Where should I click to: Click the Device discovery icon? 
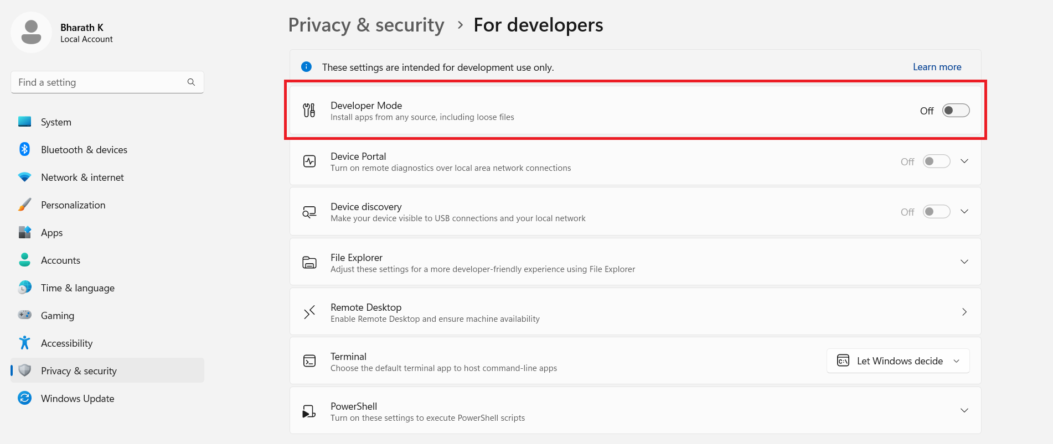point(309,212)
